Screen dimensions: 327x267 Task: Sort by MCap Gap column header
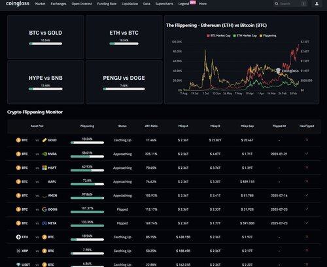coord(247,126)
